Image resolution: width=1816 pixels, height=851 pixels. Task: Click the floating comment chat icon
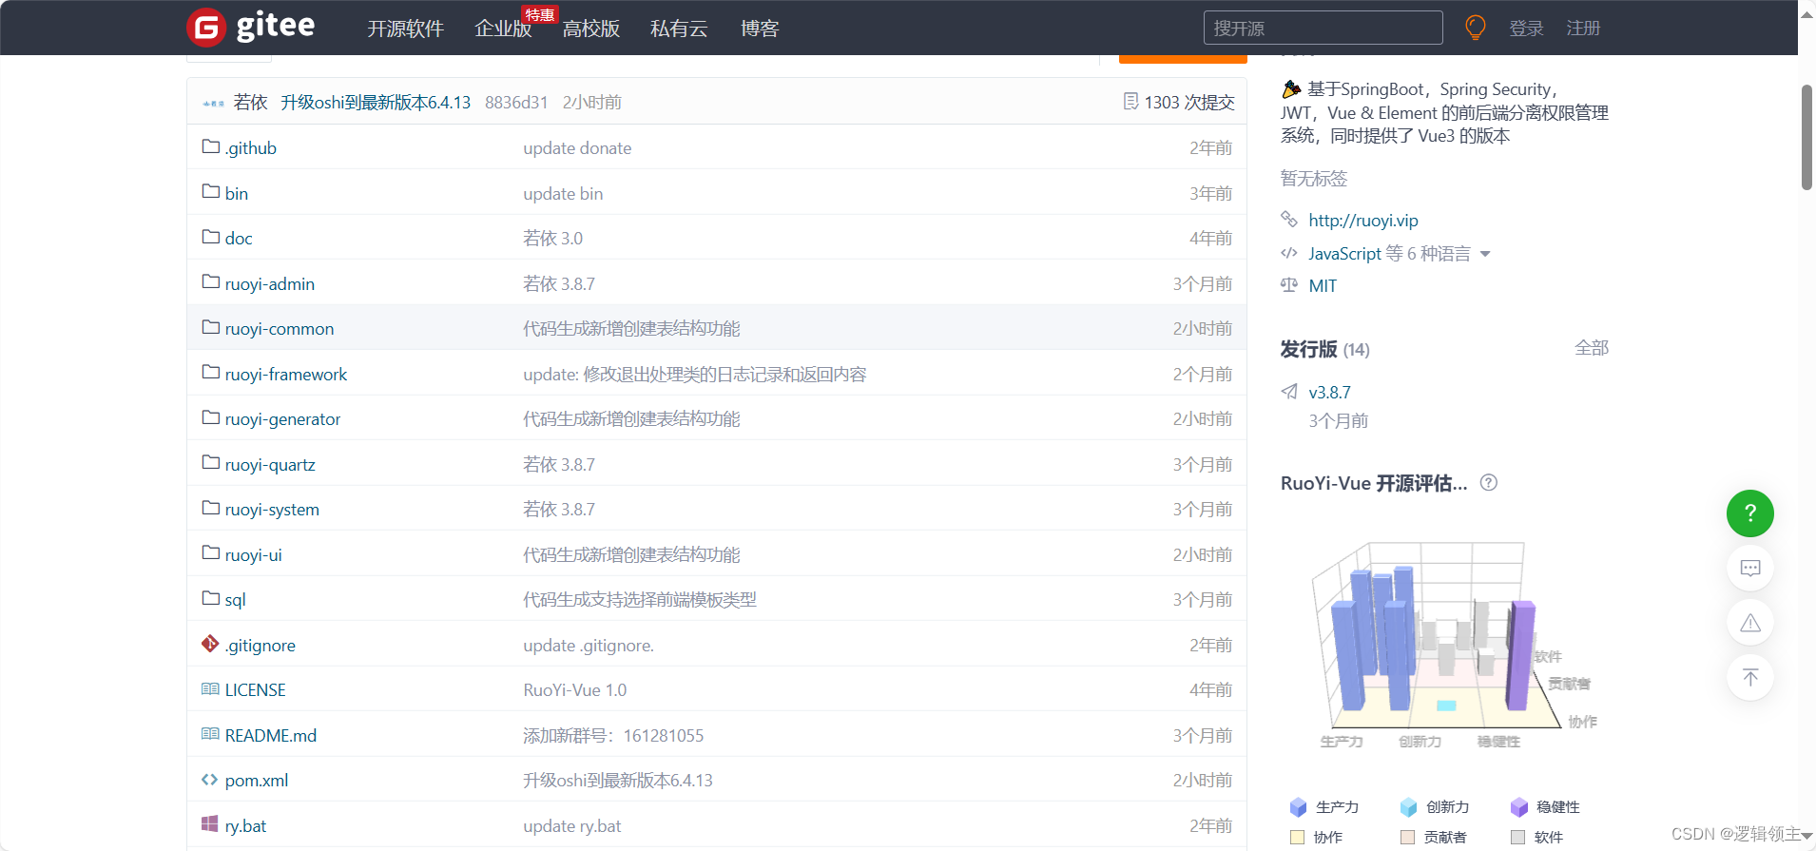[1749, 568]
